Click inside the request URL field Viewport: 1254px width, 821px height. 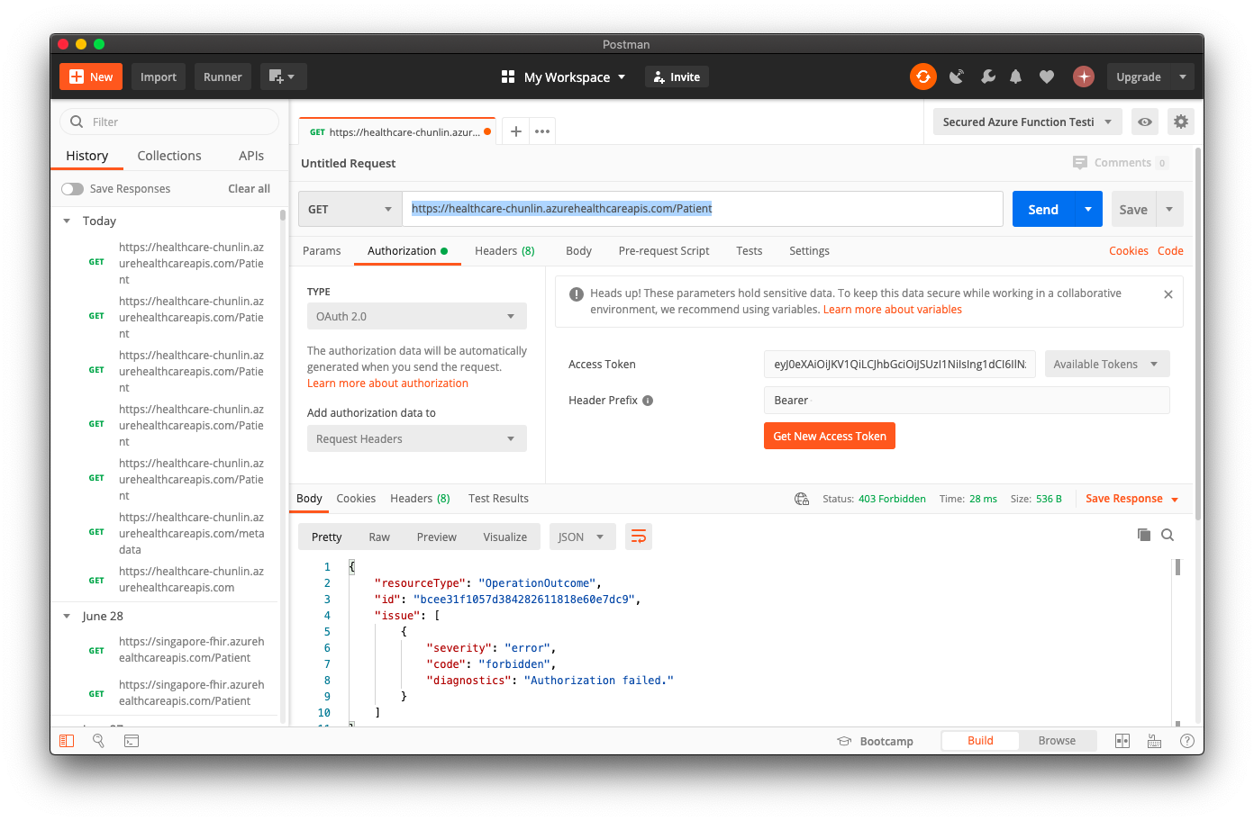tap(703, 209)
